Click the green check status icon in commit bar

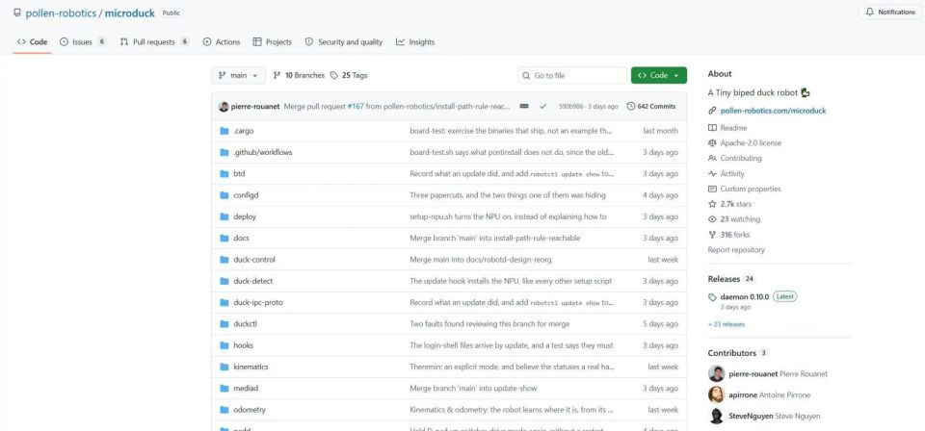click(542, 107)
